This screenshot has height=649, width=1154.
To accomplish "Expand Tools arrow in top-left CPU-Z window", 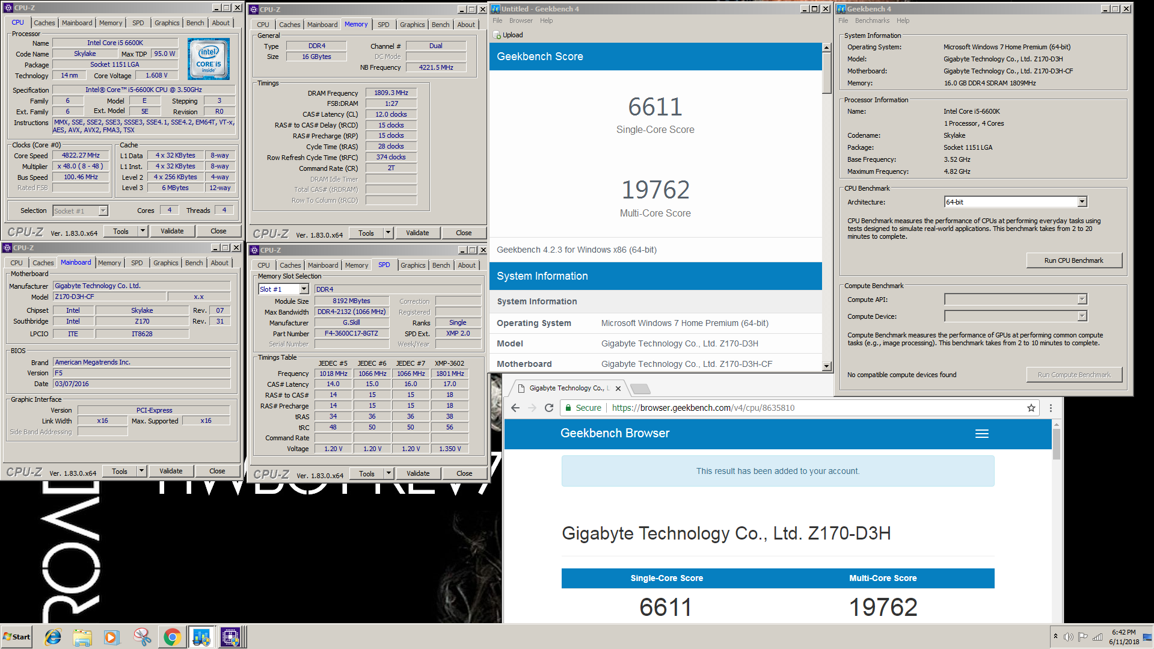I will click(x=143, y=231).
